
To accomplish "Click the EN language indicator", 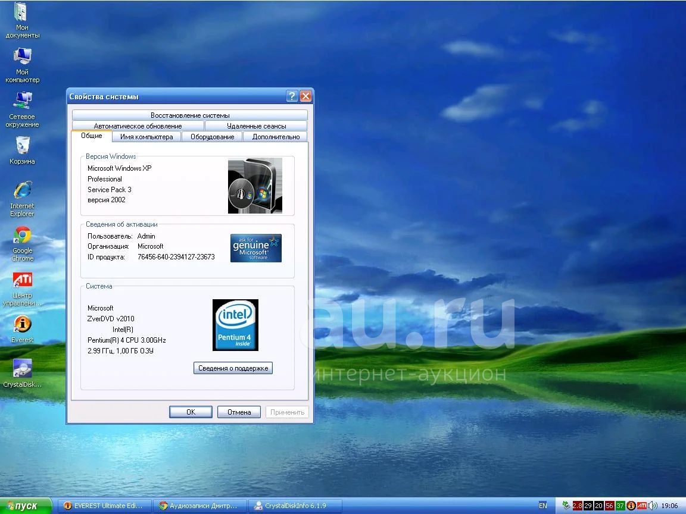I will pyautogui.click(x=543, y=506).
